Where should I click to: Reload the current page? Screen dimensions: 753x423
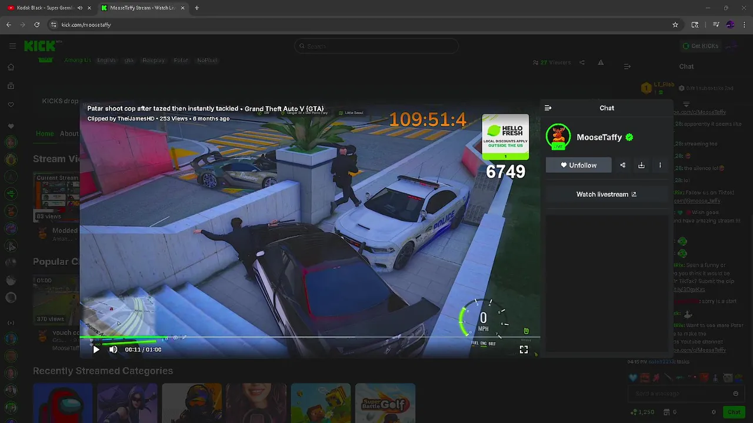(36, 25)
